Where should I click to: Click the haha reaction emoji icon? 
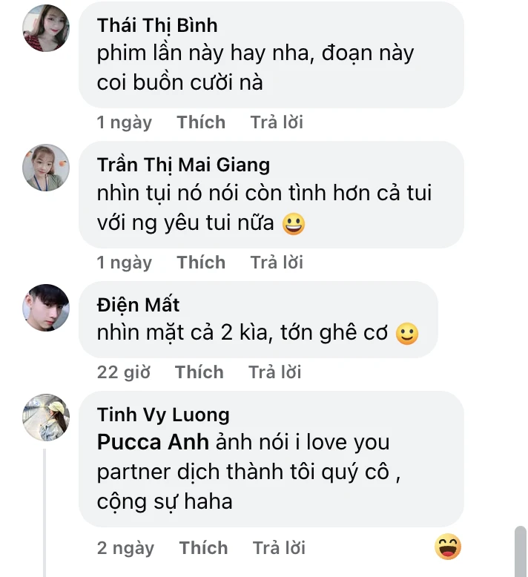(x=448, y=547)
